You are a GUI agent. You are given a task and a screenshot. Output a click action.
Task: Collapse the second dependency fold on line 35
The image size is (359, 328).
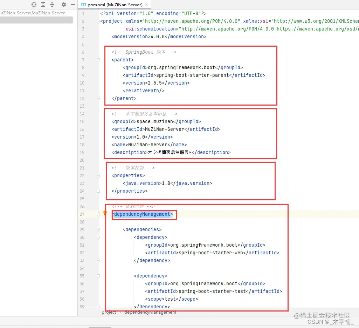point(98,276)
